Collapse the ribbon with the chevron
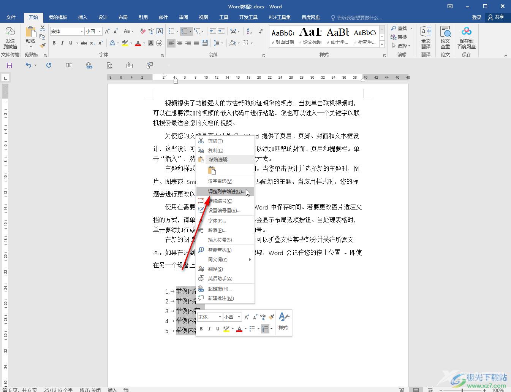The image size is (511, 392). [x=506, y=56]
